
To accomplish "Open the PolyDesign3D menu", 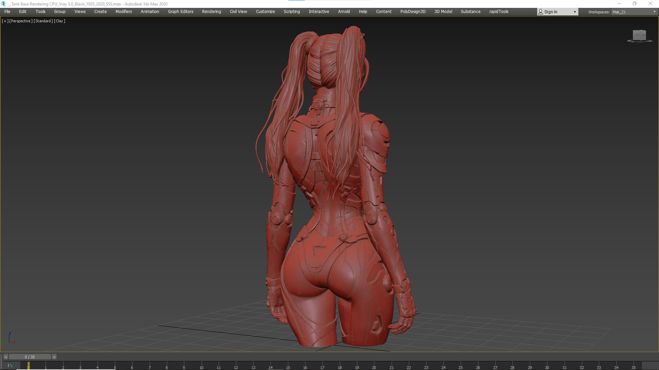I will pyautogui.click(x=413, y=12).
